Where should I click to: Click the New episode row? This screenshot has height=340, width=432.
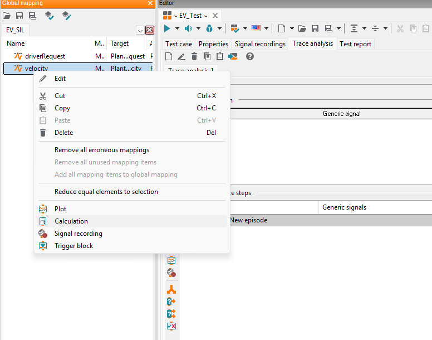[331, 220]
